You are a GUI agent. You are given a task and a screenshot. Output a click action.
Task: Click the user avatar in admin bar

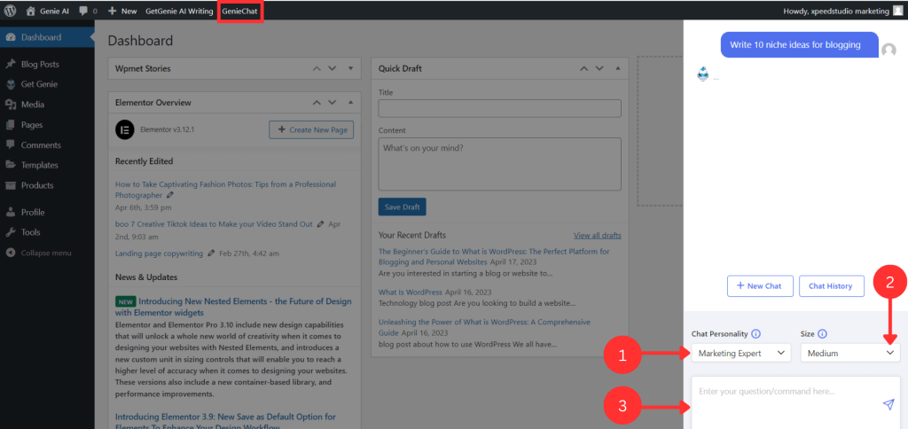click(x=897, y=11)
